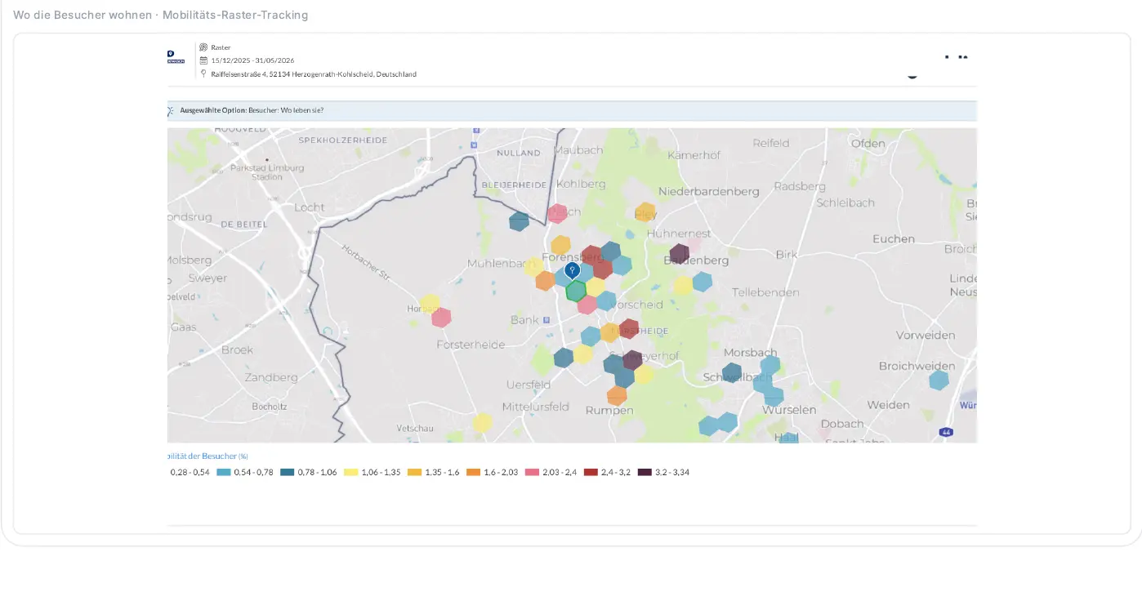Click the Schleibach map label

point(845,203)
